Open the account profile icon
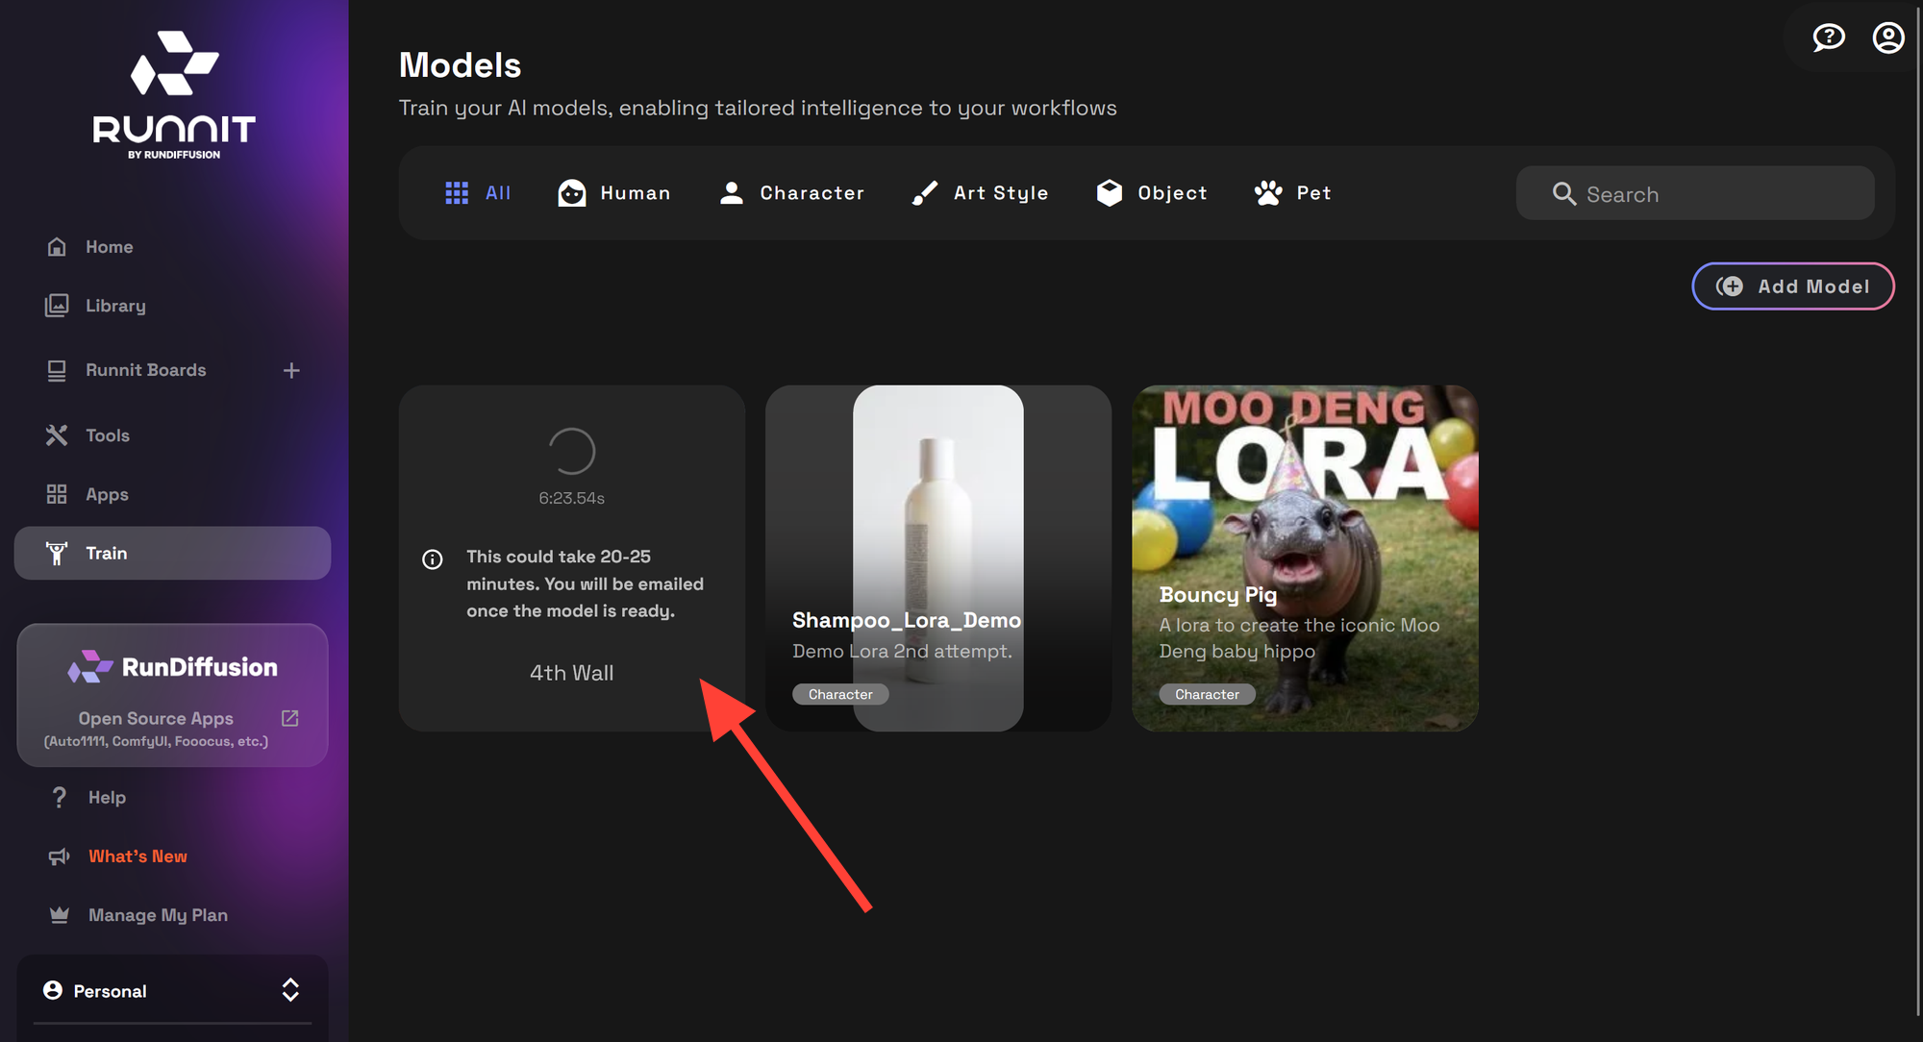This screenshot has height=1042, width=1923. tap(1888, 37)
